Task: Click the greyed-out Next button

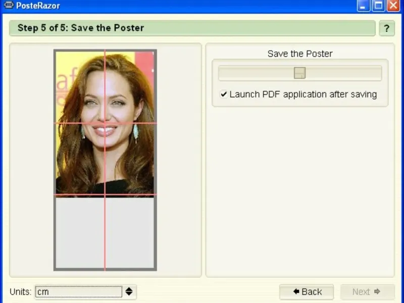Action: (368, 292)
